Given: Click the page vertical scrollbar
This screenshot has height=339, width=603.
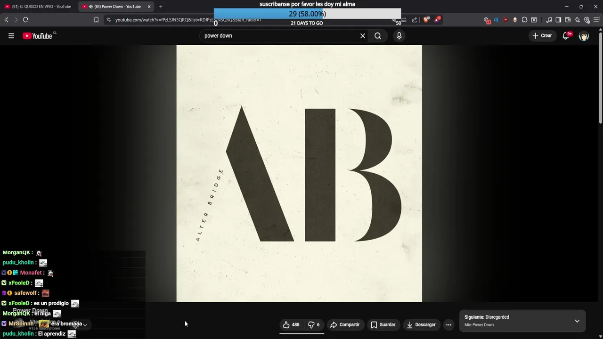Looking at the screenshot, I should (x=601, y=78).
